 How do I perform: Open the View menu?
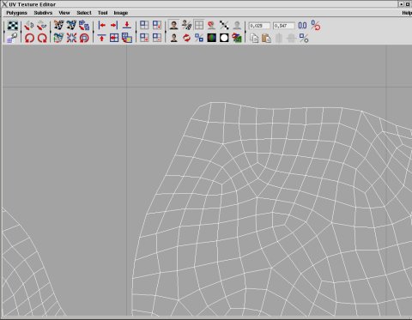point(64,13)
